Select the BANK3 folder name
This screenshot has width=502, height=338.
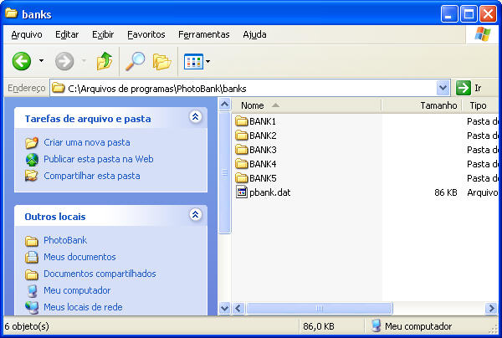coord(263,150)
